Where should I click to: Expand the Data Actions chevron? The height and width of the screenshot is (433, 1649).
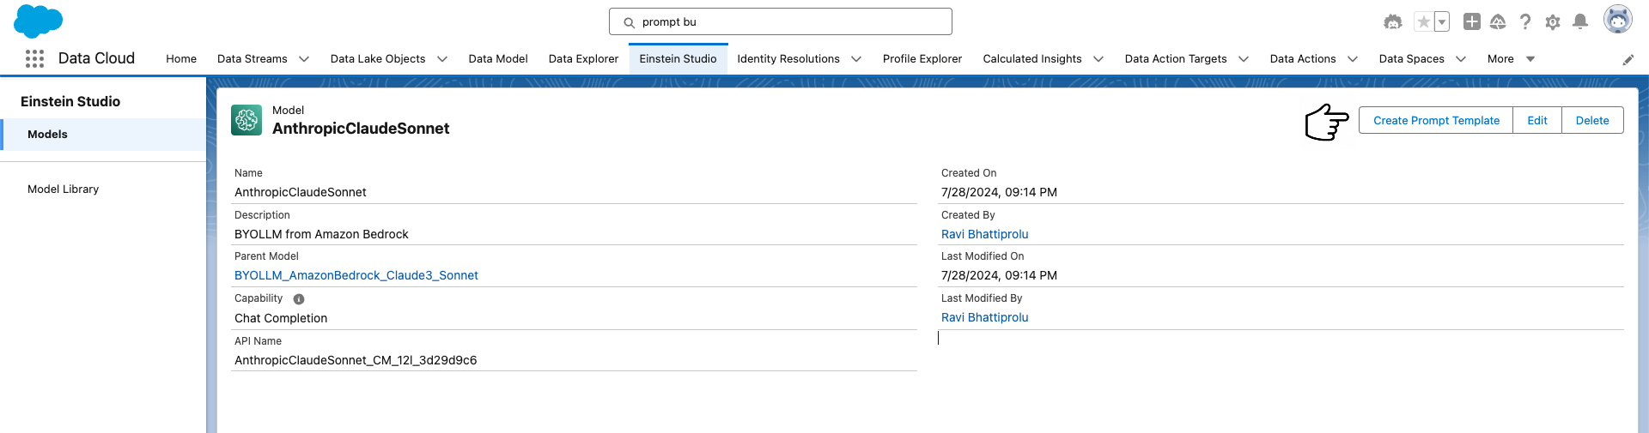coord(1353,59)
